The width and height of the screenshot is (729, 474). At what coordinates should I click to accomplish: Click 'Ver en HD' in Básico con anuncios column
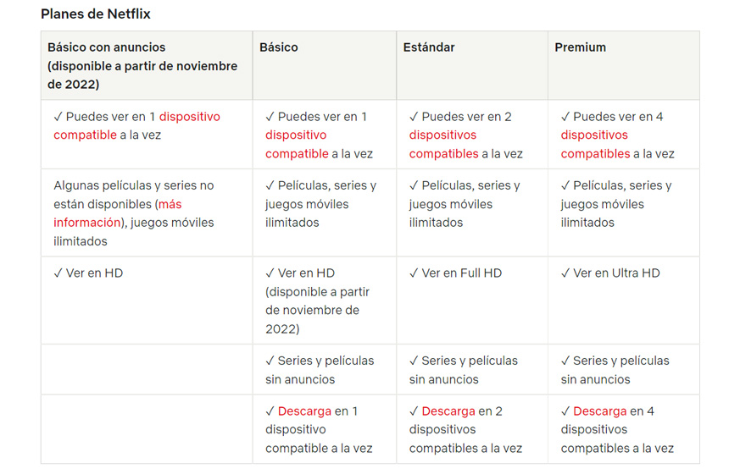click(x=94, y=273)
